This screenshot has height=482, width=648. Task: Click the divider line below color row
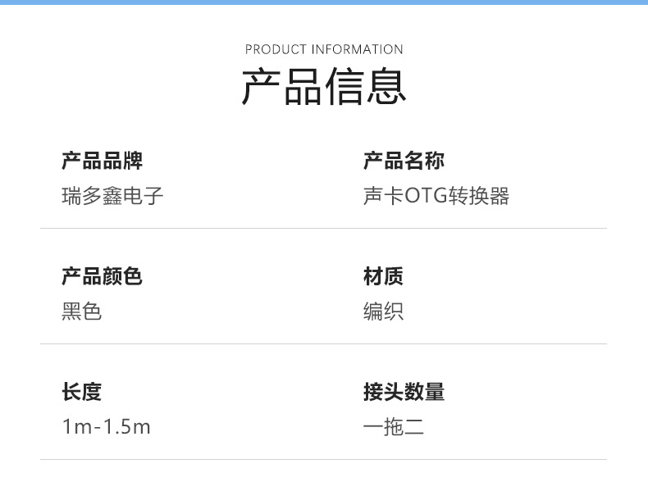tap(323, 343)
